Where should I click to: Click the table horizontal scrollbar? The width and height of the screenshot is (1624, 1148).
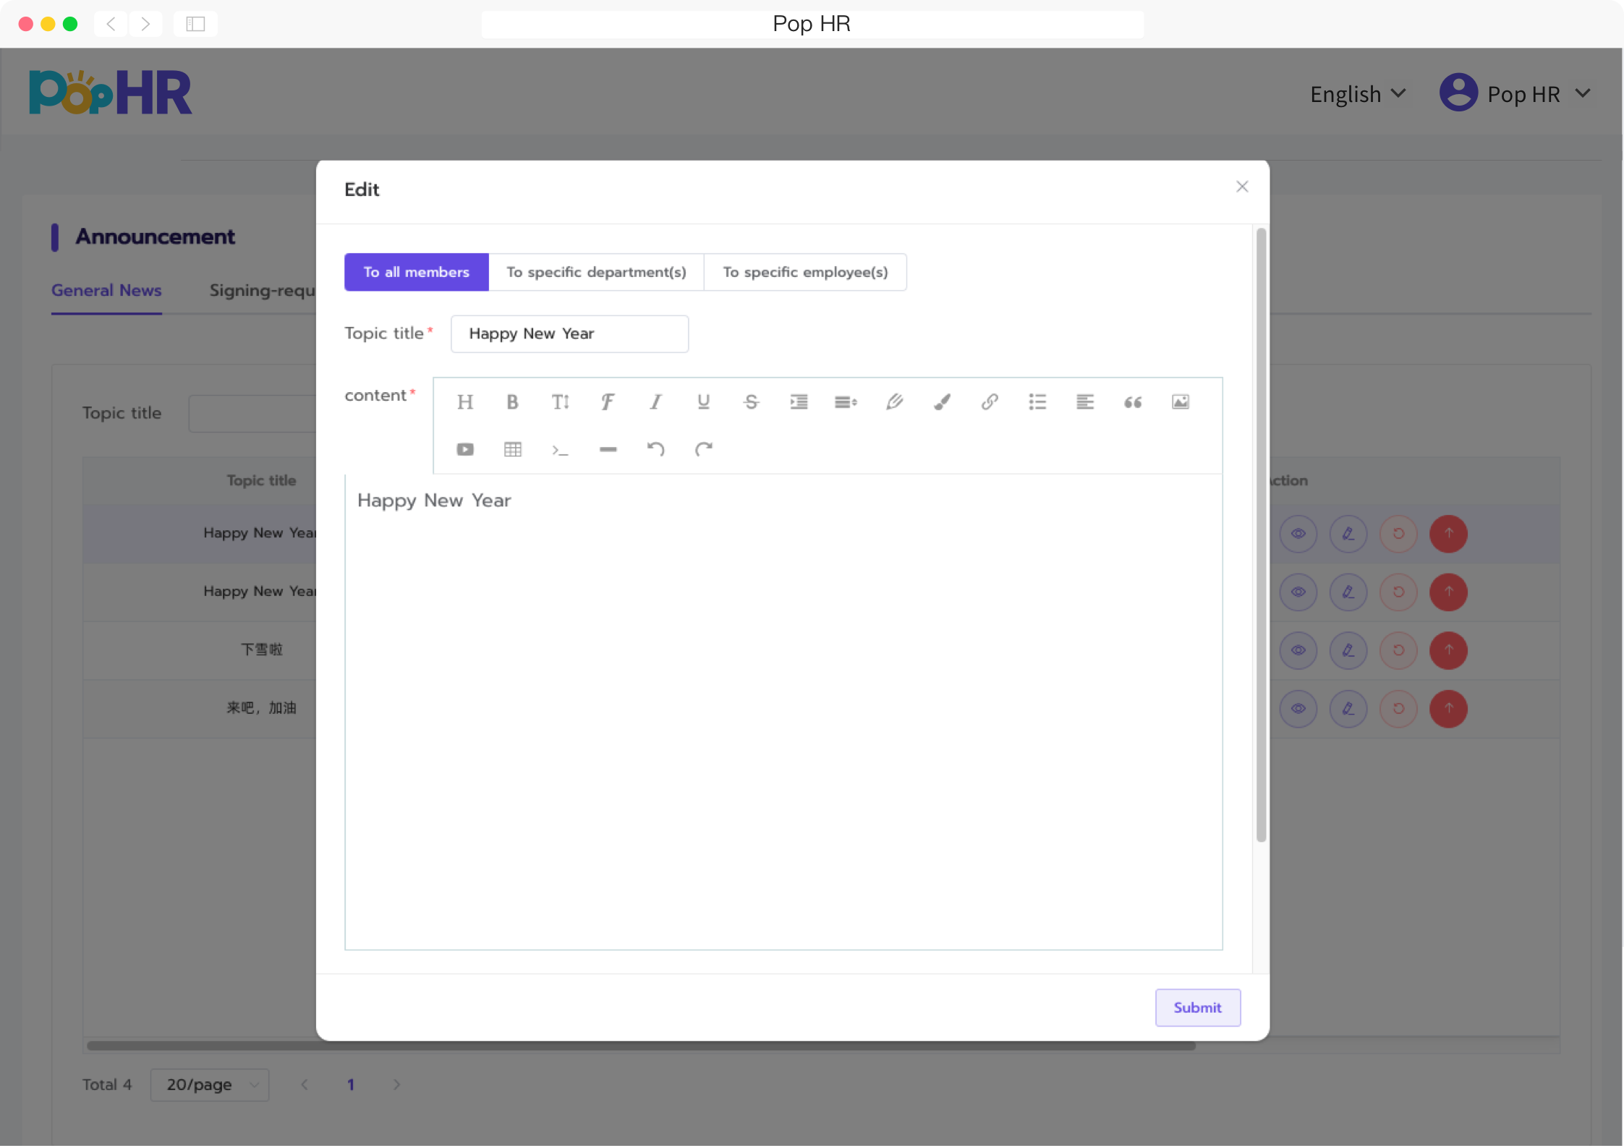coord(640,1046)
